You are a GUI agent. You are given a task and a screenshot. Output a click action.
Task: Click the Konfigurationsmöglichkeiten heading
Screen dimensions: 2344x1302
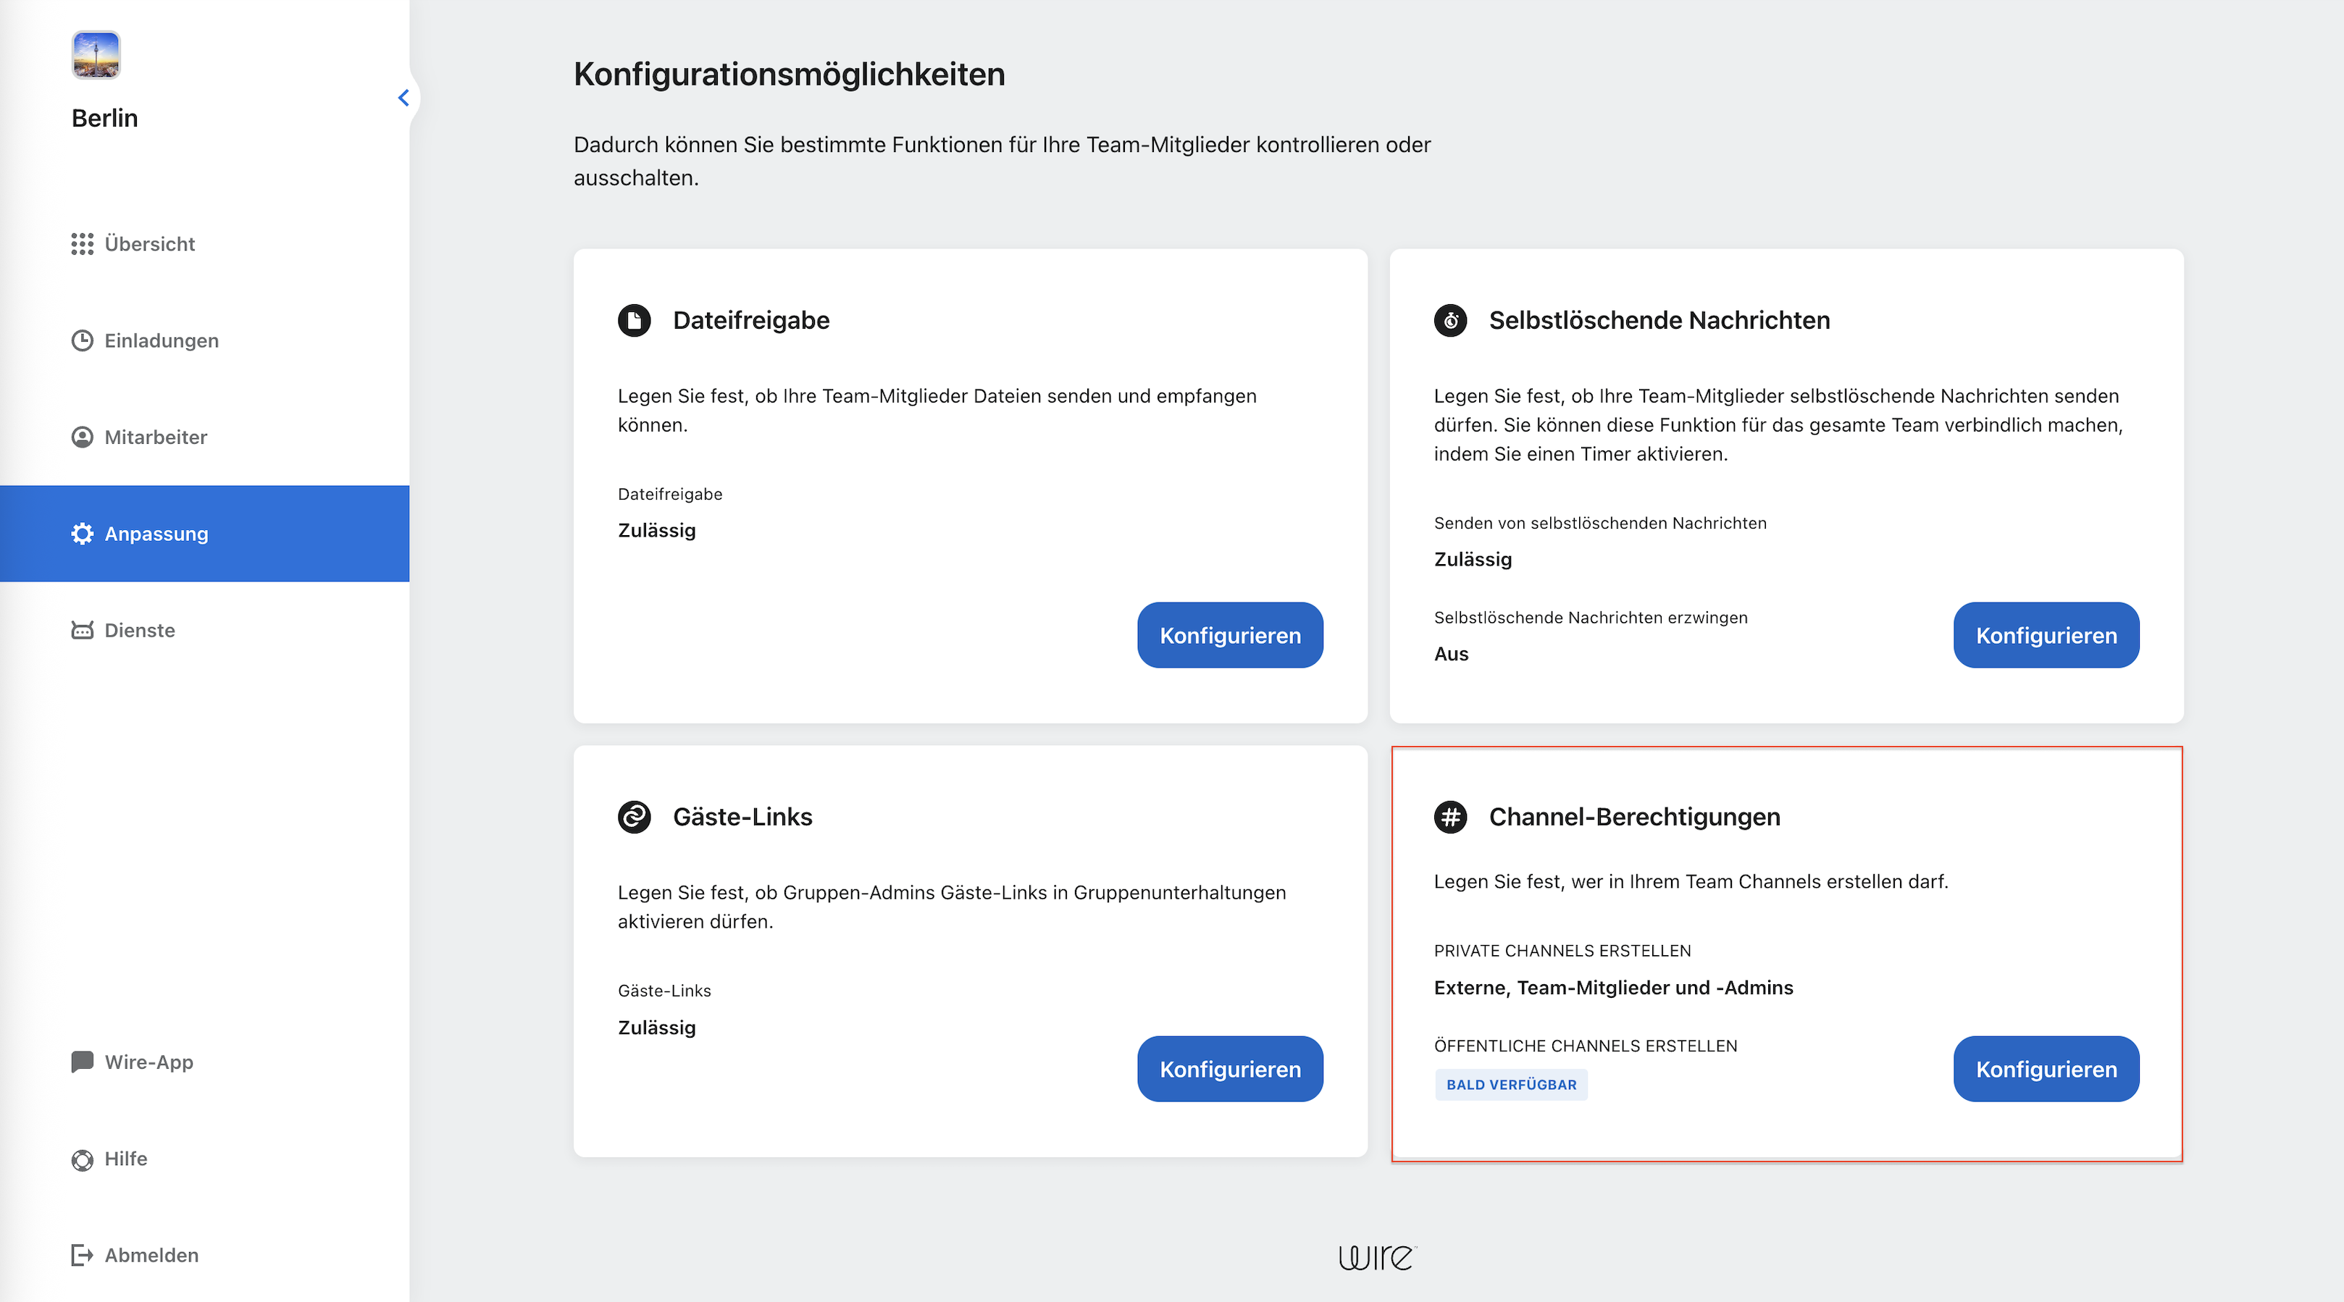tap(789, 75)
